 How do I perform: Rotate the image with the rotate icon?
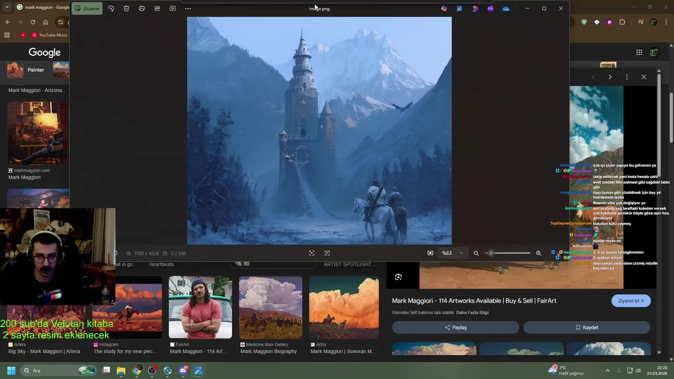point(111,8)
